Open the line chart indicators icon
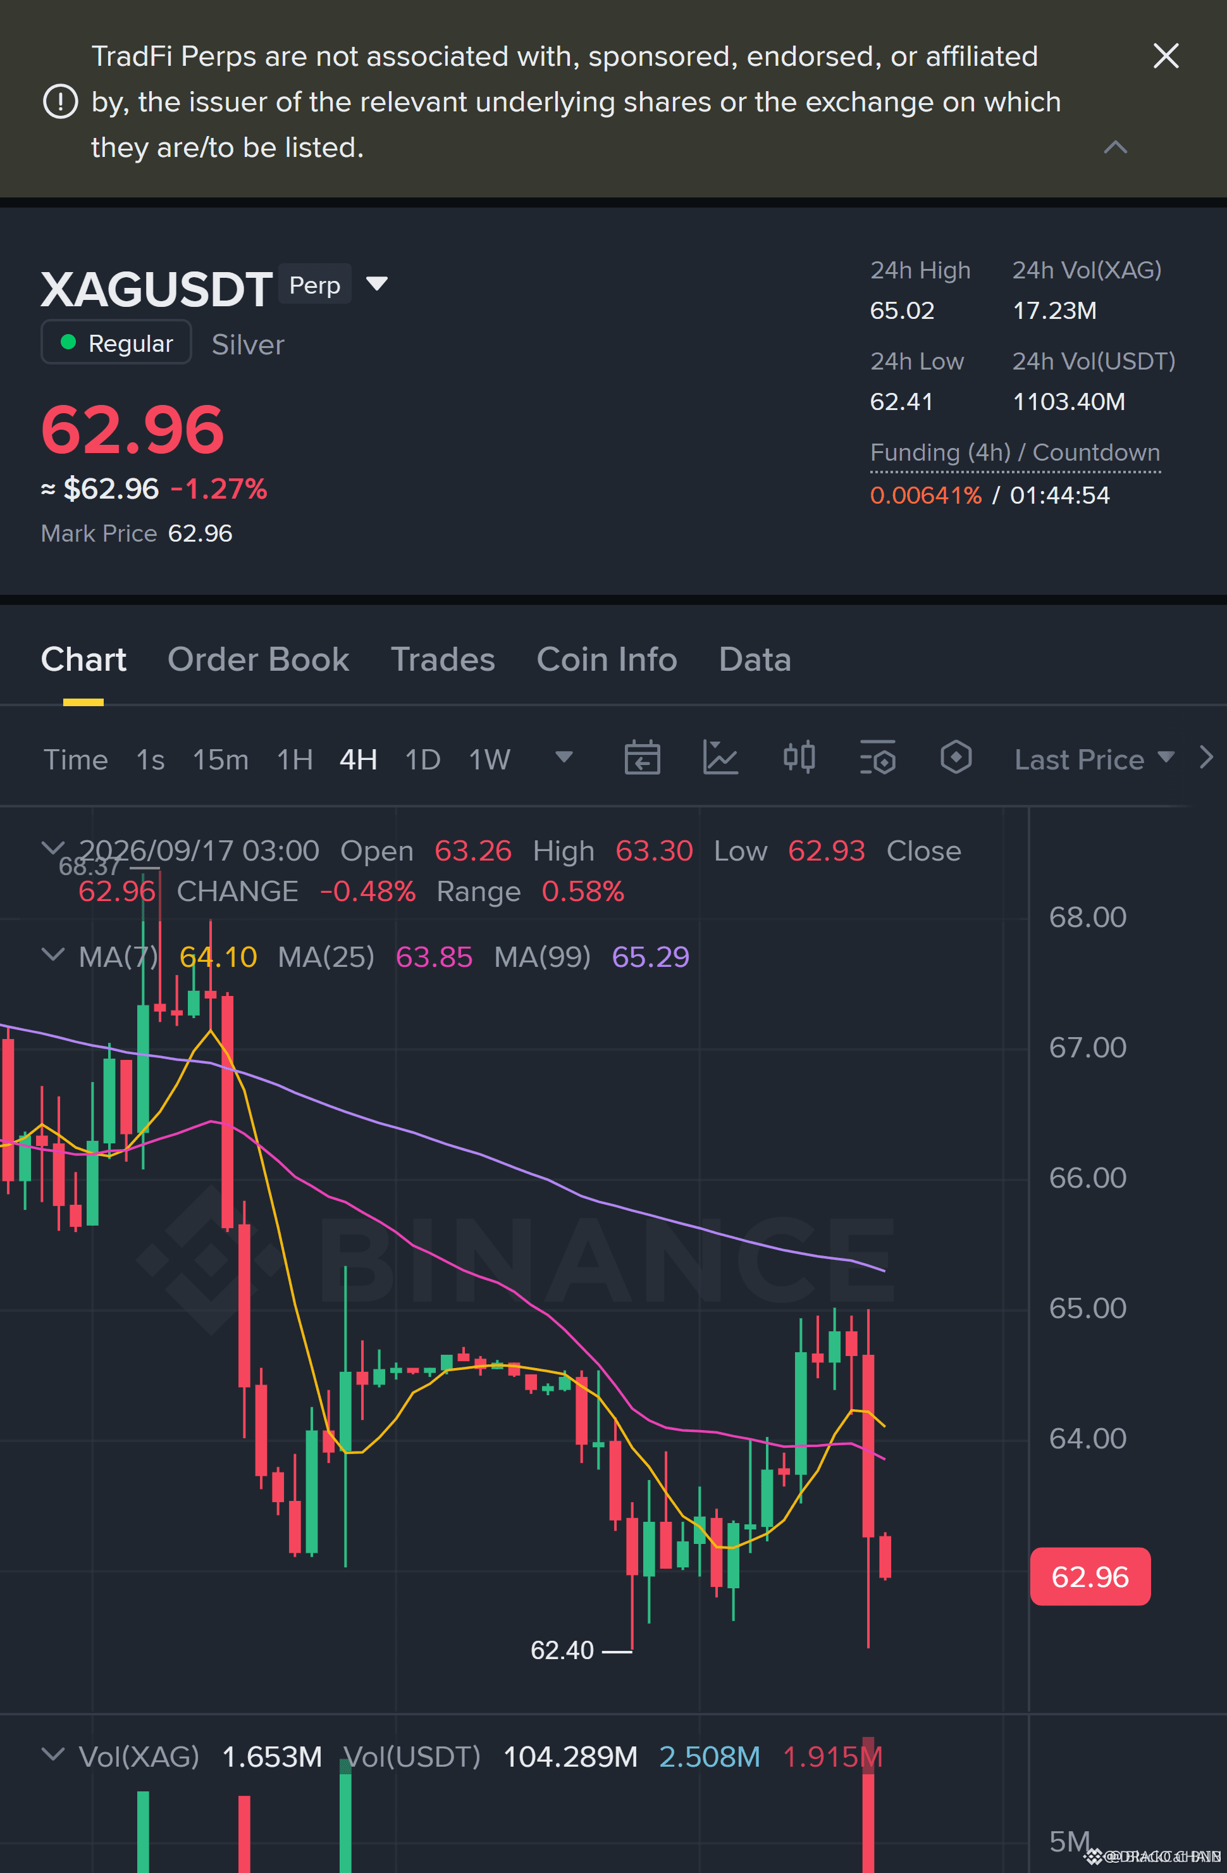This screenshot has height=1873, width=1227. [x=720, y=759]
